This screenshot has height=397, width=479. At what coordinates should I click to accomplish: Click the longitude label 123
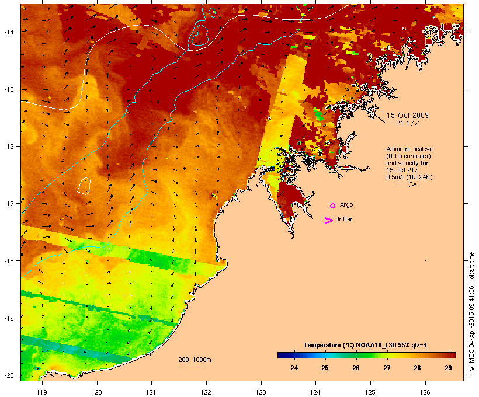(261, 392)
